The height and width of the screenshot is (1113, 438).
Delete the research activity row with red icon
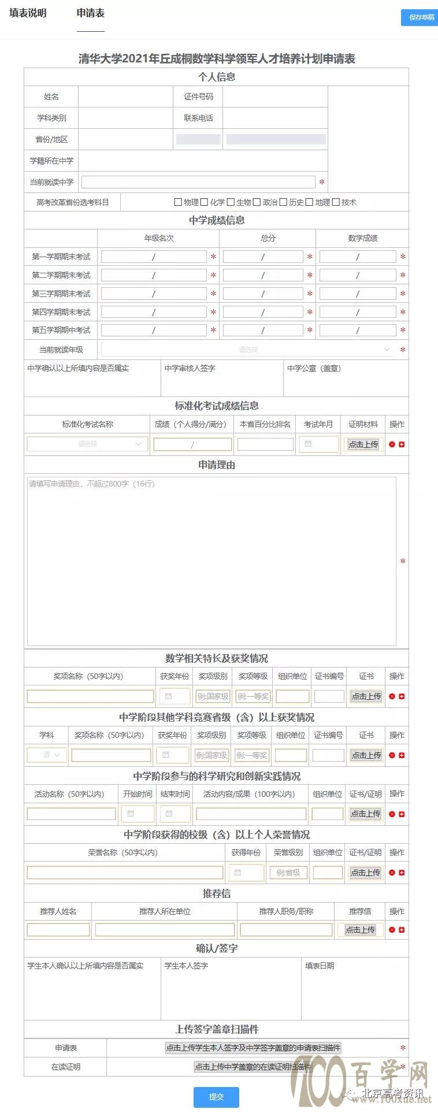[x=392, y=814]
